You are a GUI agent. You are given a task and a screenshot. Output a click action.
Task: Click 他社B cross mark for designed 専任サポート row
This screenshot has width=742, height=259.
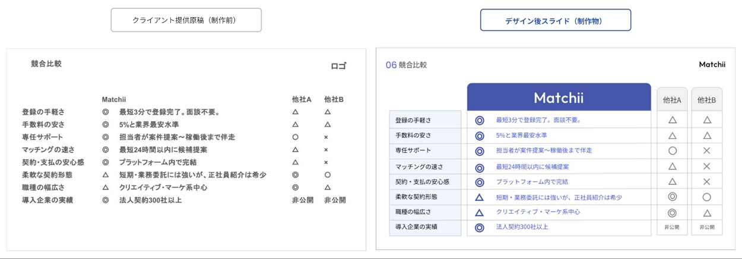pos(706,151)
